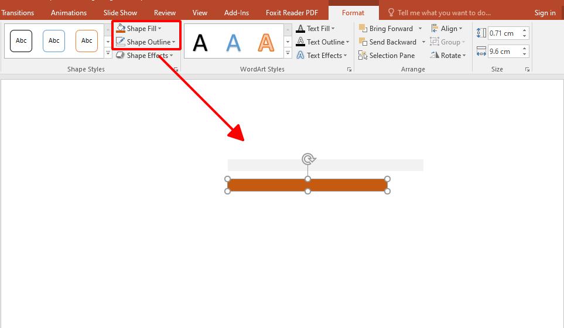The width and height of the screenshot is (564, 328).
Task: Open the WordArt Styles dialog launcher
Action: [x=349, y=70]
